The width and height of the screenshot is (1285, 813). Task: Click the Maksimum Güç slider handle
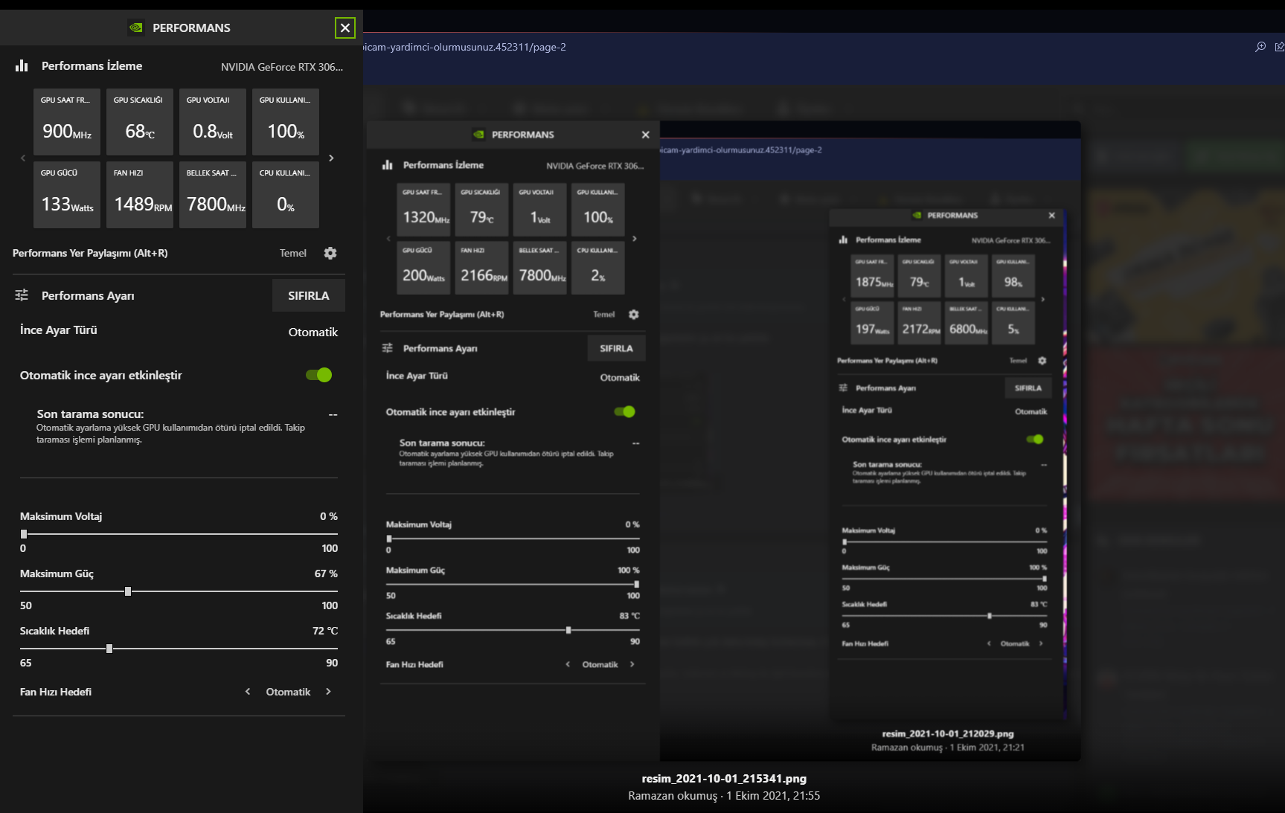pos(128,591)
